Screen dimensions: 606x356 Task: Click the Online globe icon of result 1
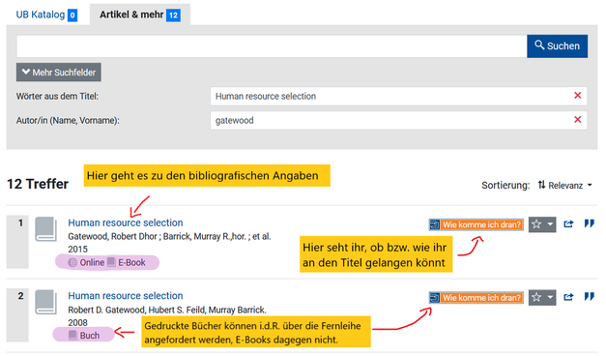click(x=72, y=262)
